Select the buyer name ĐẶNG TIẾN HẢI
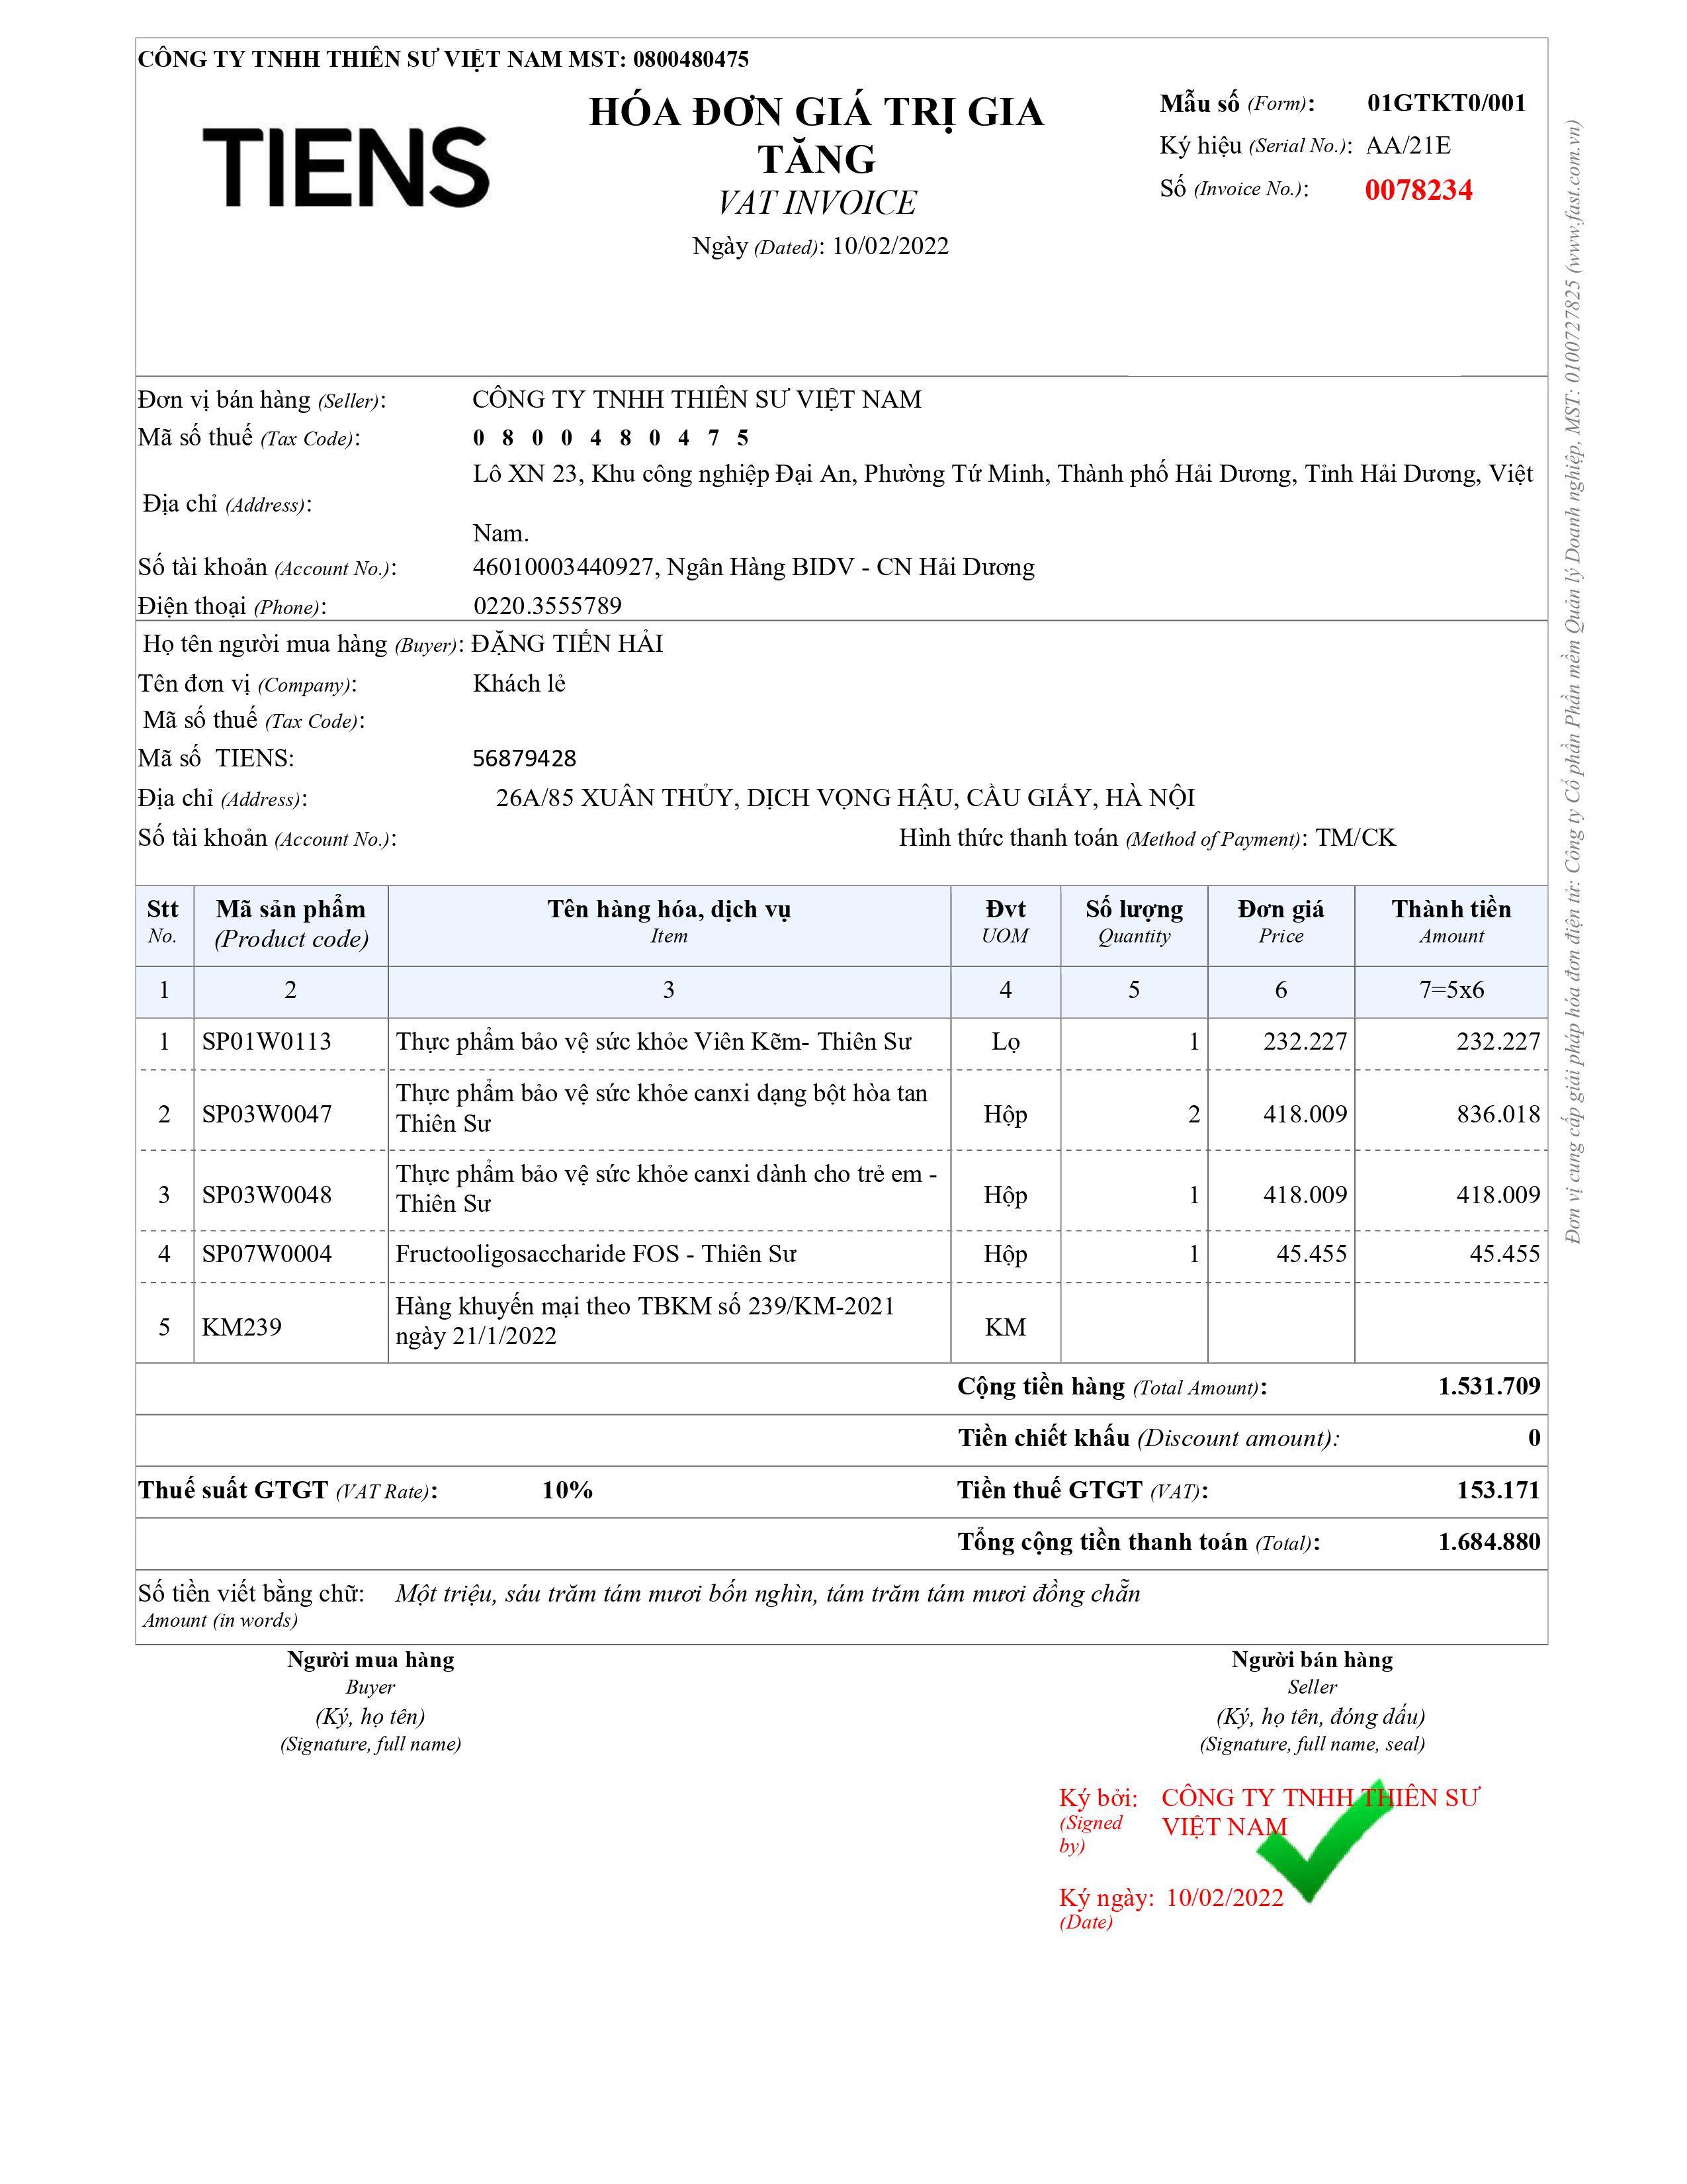This screenshot has height=2184, width=1687. 568,644
